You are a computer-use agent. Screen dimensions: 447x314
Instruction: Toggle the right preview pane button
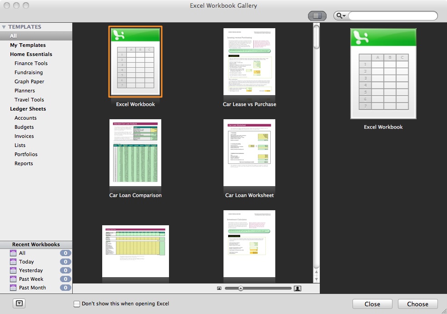click(x=317, y=15)
